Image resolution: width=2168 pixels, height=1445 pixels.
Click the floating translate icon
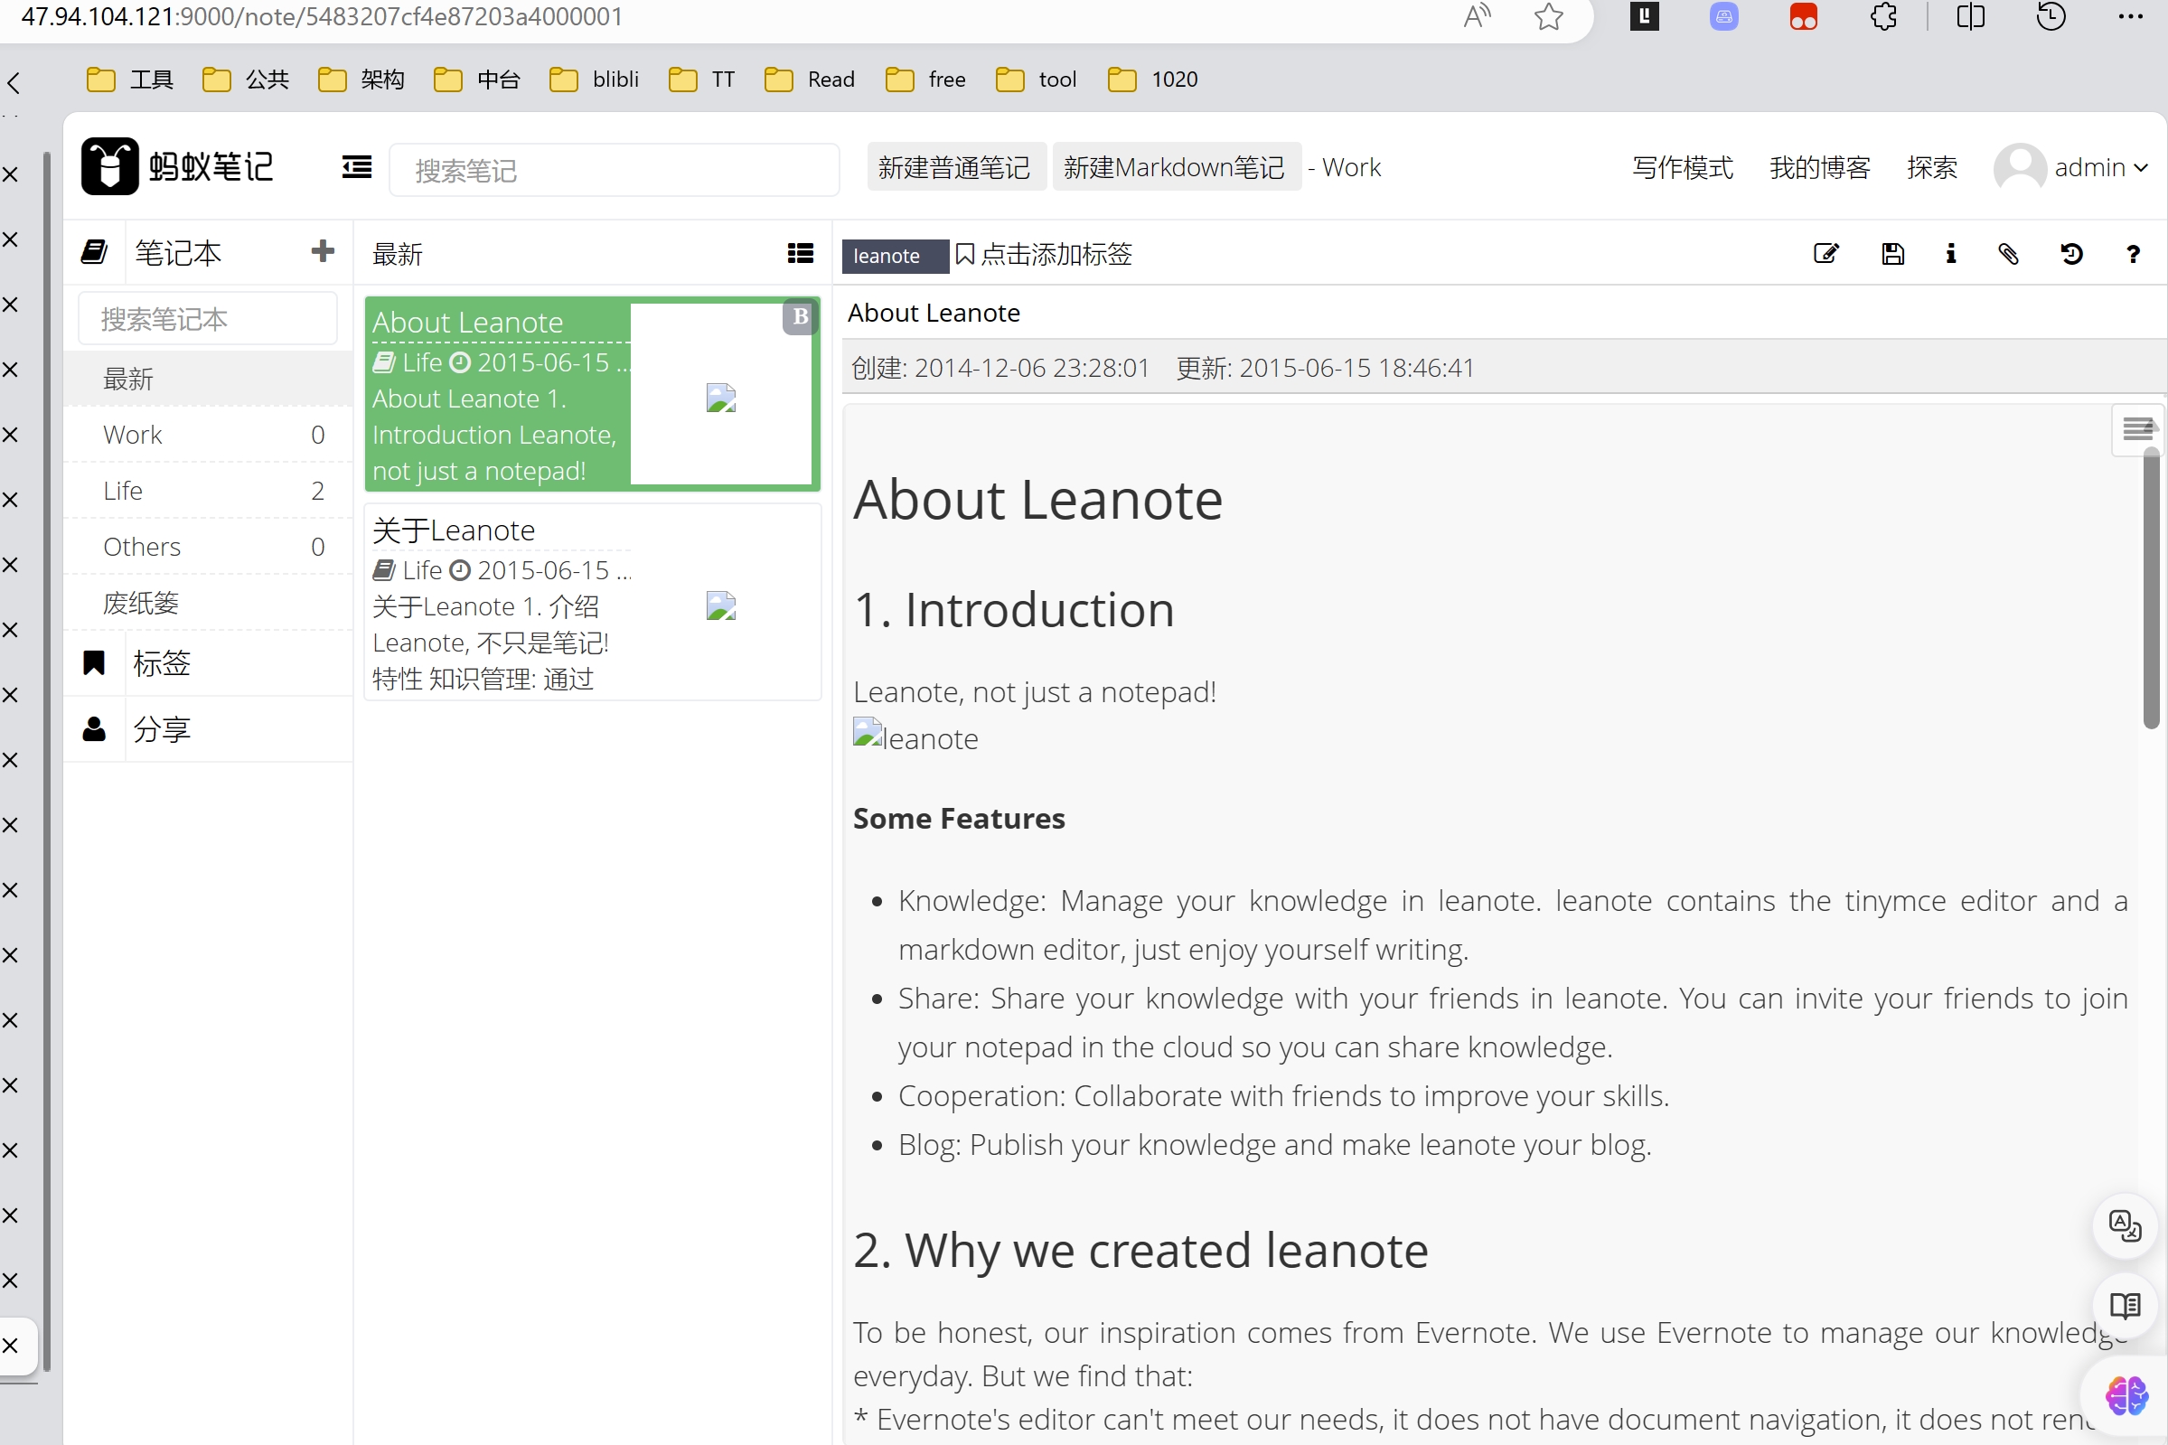[x=2125, y=1225]
